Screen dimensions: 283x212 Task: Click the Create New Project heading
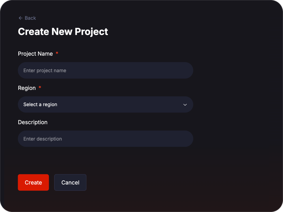[x=63, y=32]
